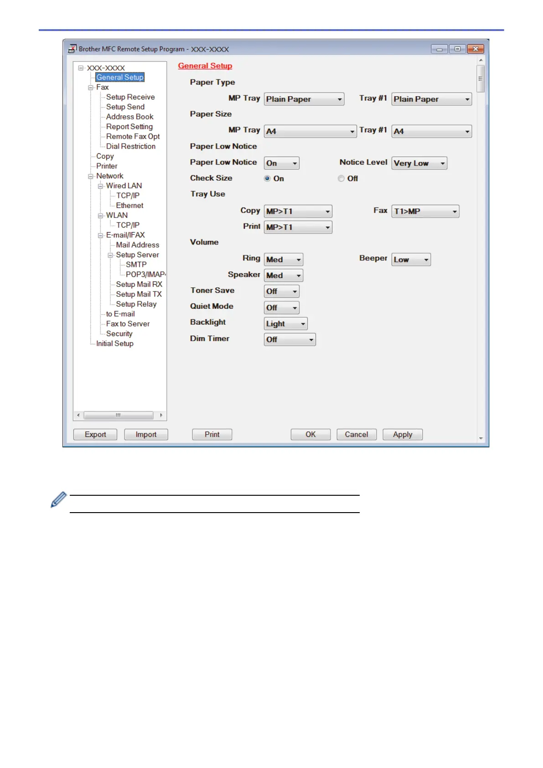Open the Paper Low Notice On dropdown

coord(282,163)
